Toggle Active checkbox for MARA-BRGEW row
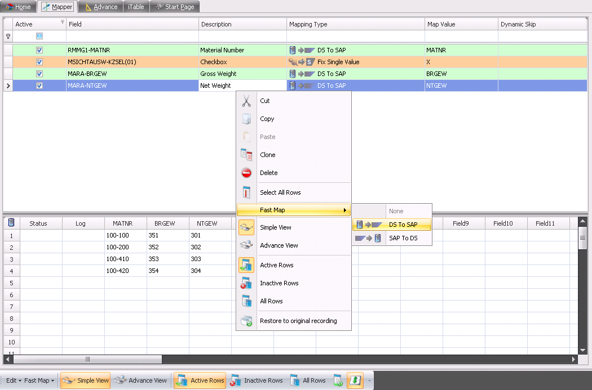The width and height of the screenshot is (592, 390). pos(39,74)
